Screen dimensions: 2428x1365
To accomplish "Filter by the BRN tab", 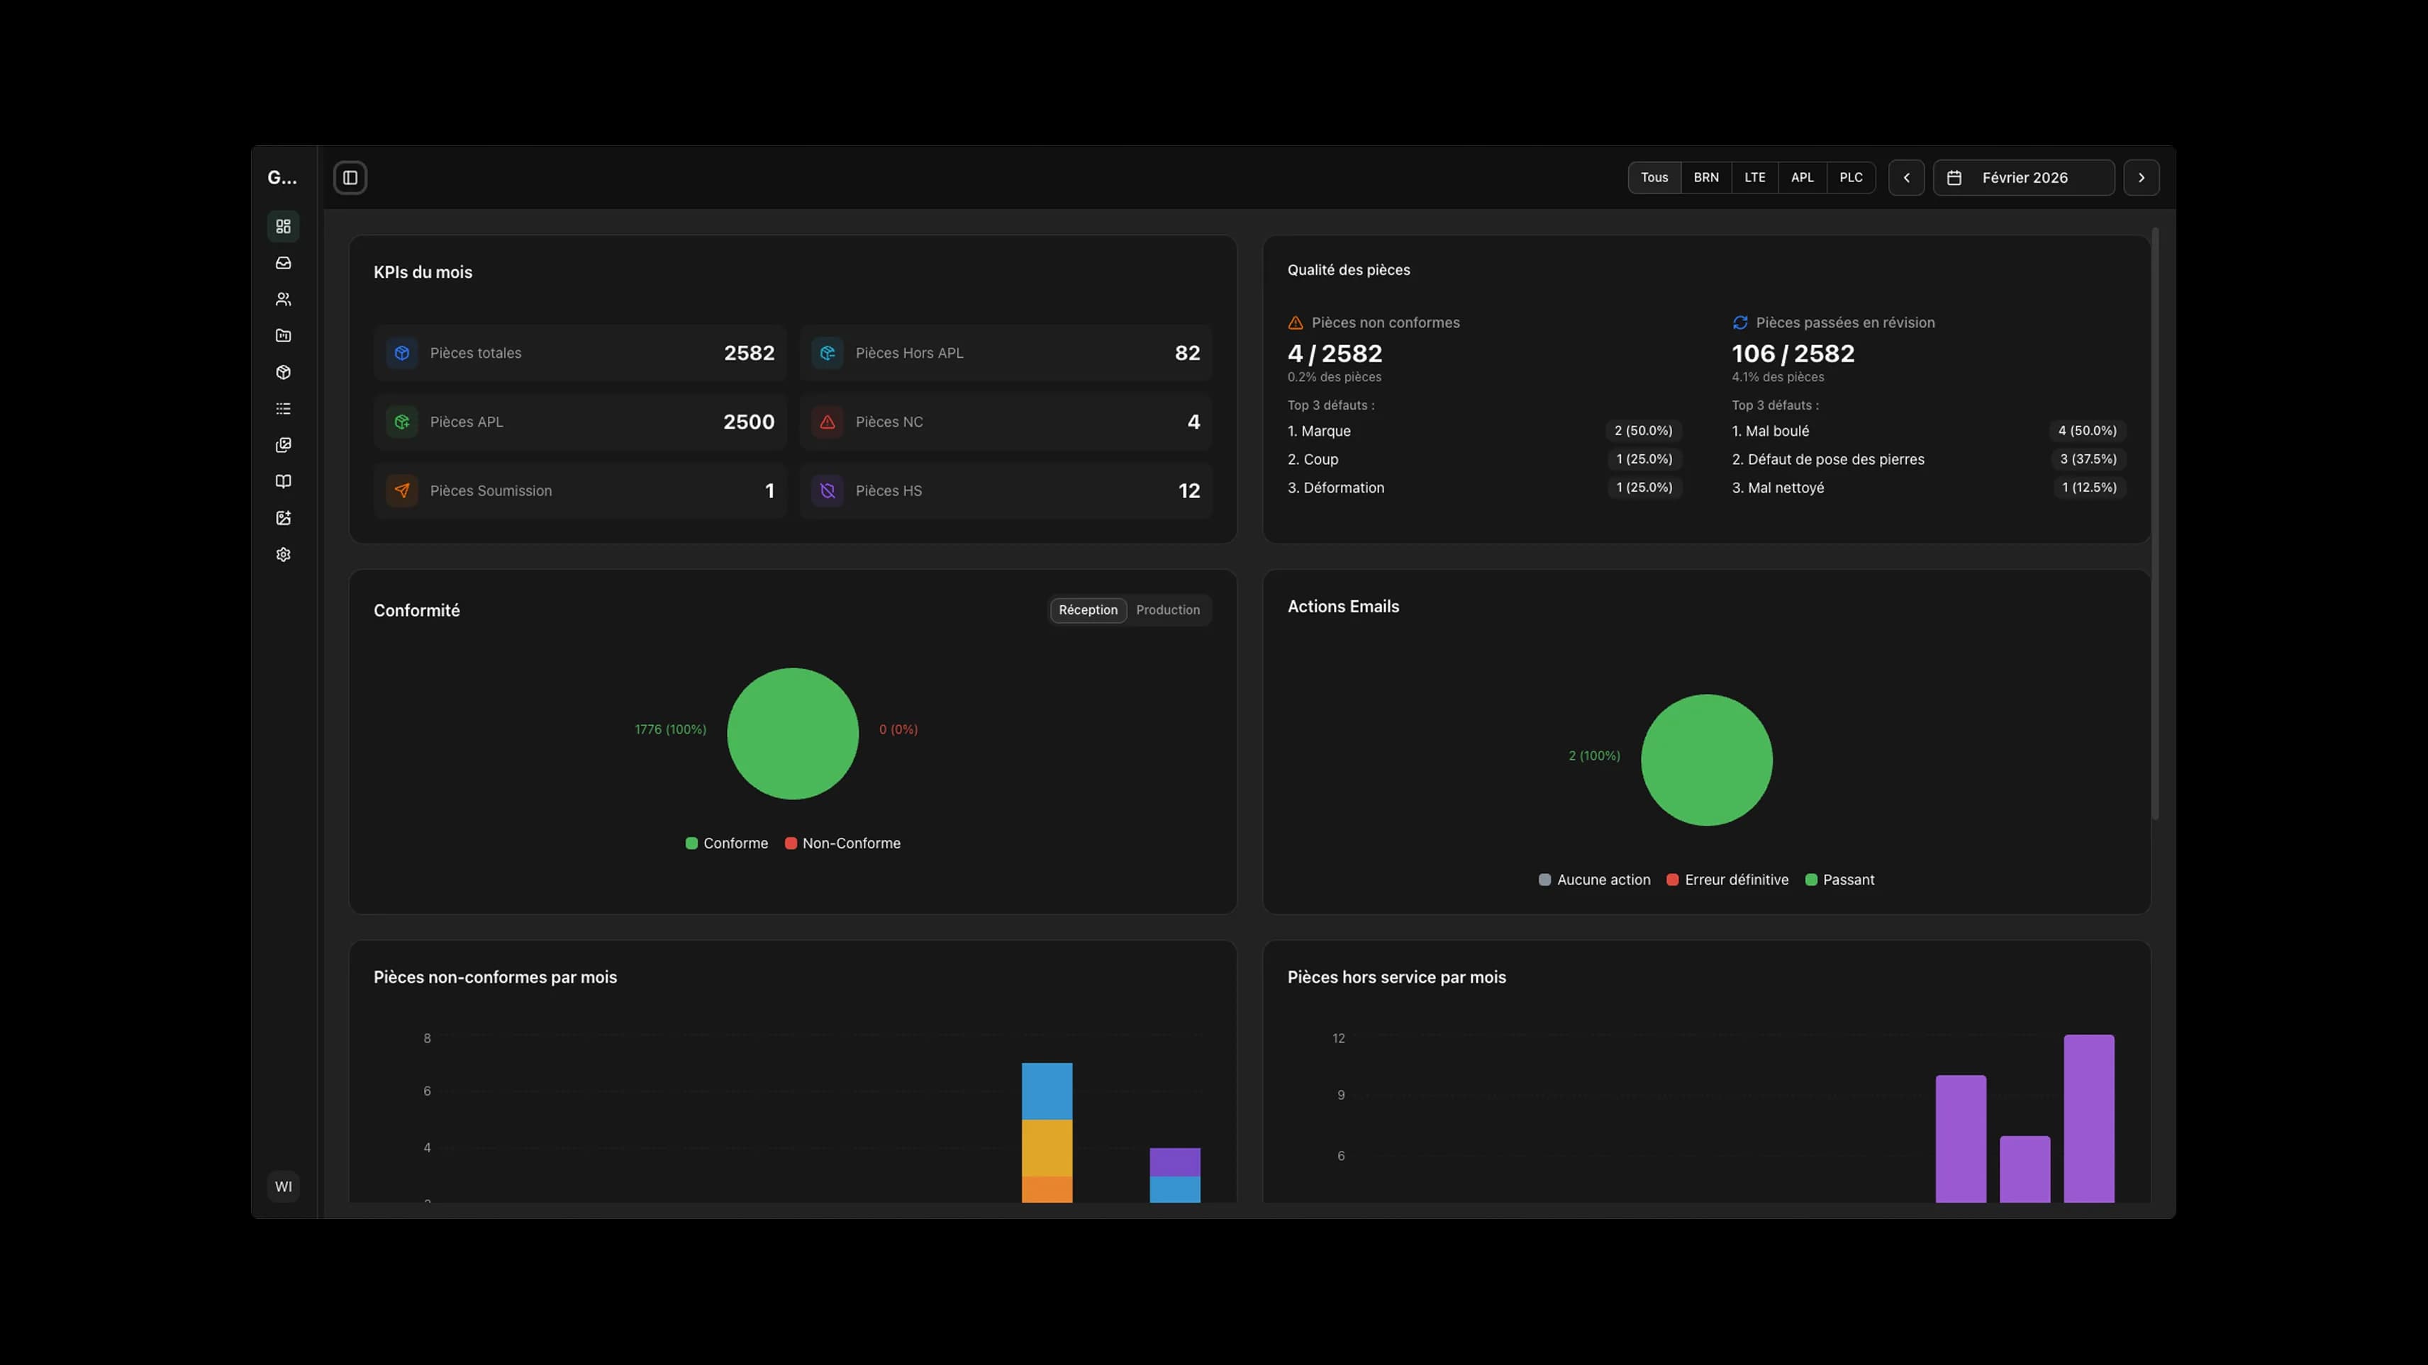I will (x=1705, y=178).
